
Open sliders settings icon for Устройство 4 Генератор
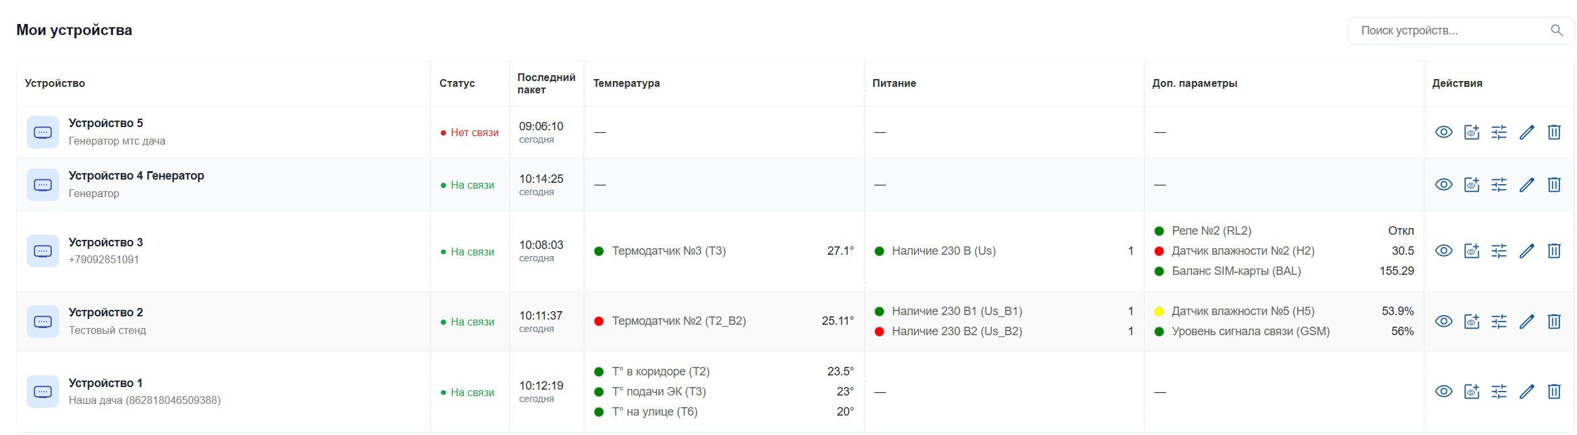tap(1498, 185)
